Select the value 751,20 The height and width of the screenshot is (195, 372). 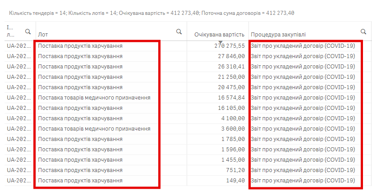(235, 170)
